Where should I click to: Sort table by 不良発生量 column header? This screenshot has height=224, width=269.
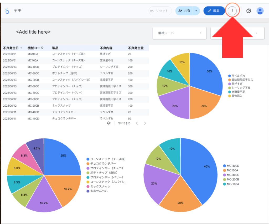point(136,48)
